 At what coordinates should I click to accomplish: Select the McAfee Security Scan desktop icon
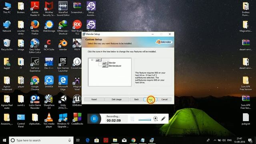[49, 9]
